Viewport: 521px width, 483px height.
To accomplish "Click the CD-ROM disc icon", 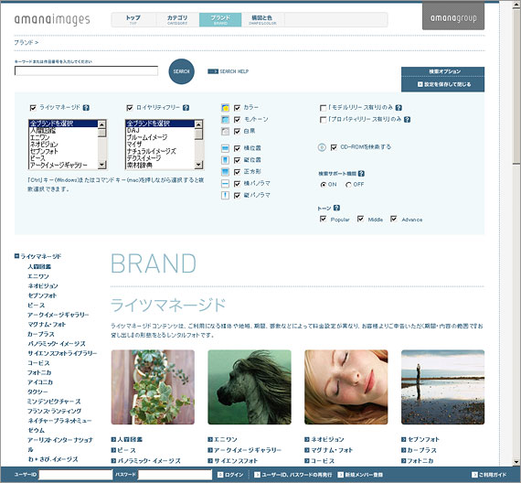I will tap(322, 147).
